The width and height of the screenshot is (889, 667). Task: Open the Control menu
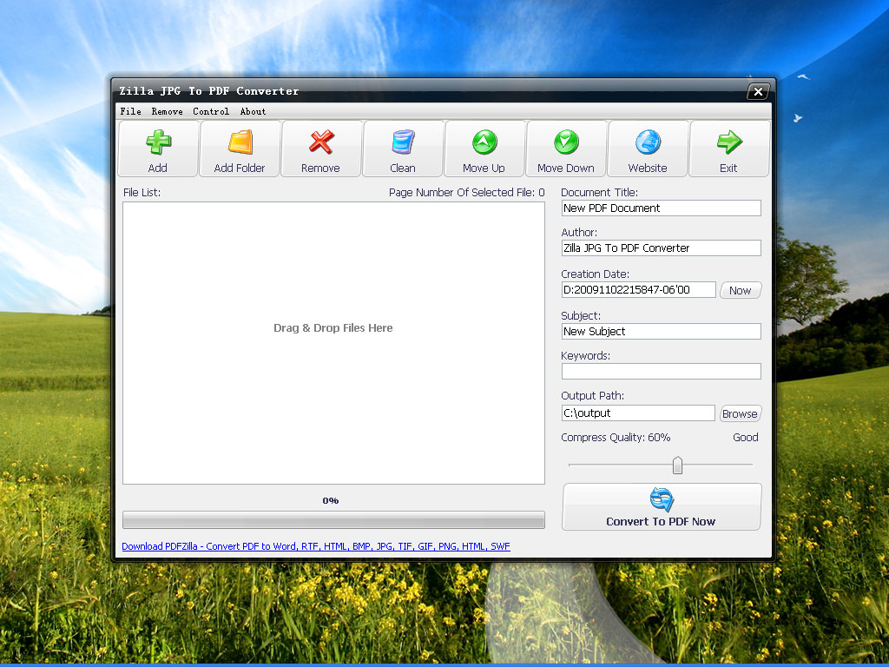pos(211,111)
